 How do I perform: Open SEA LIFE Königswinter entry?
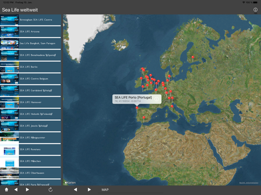pyautogui.click(x=30, y=138)
